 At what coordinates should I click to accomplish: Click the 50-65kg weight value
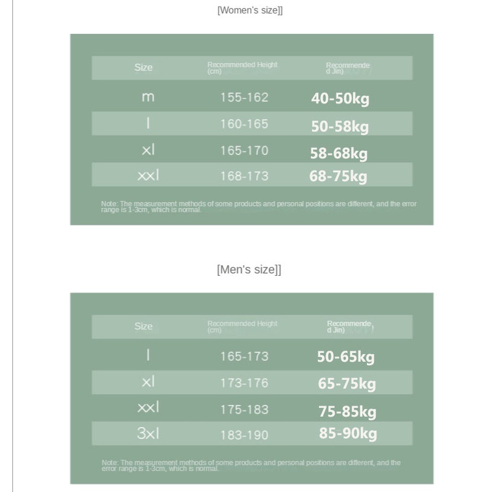pos(345,357)
